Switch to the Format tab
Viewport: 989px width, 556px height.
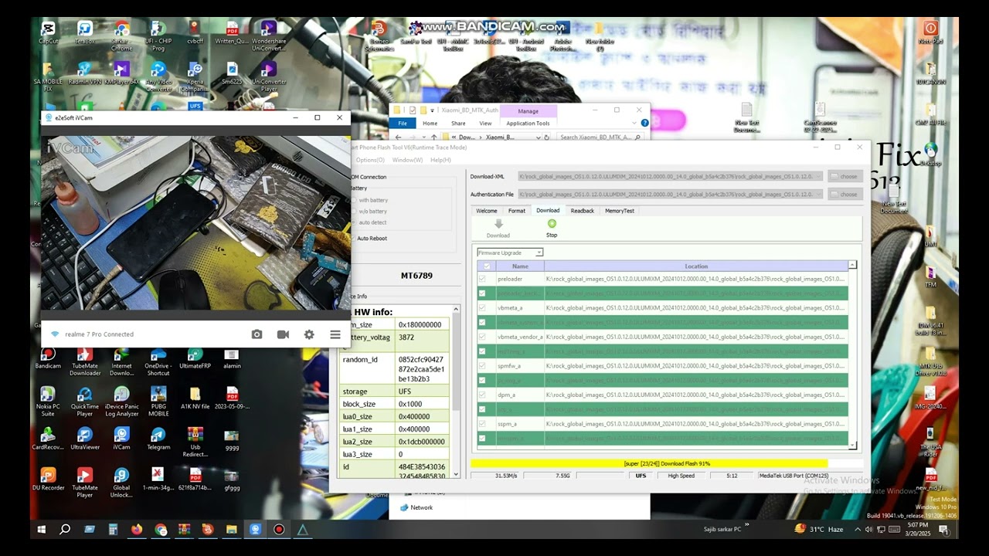point(517,211)
